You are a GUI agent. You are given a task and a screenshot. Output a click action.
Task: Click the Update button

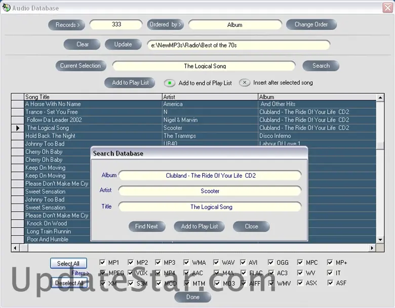[123, 45]
